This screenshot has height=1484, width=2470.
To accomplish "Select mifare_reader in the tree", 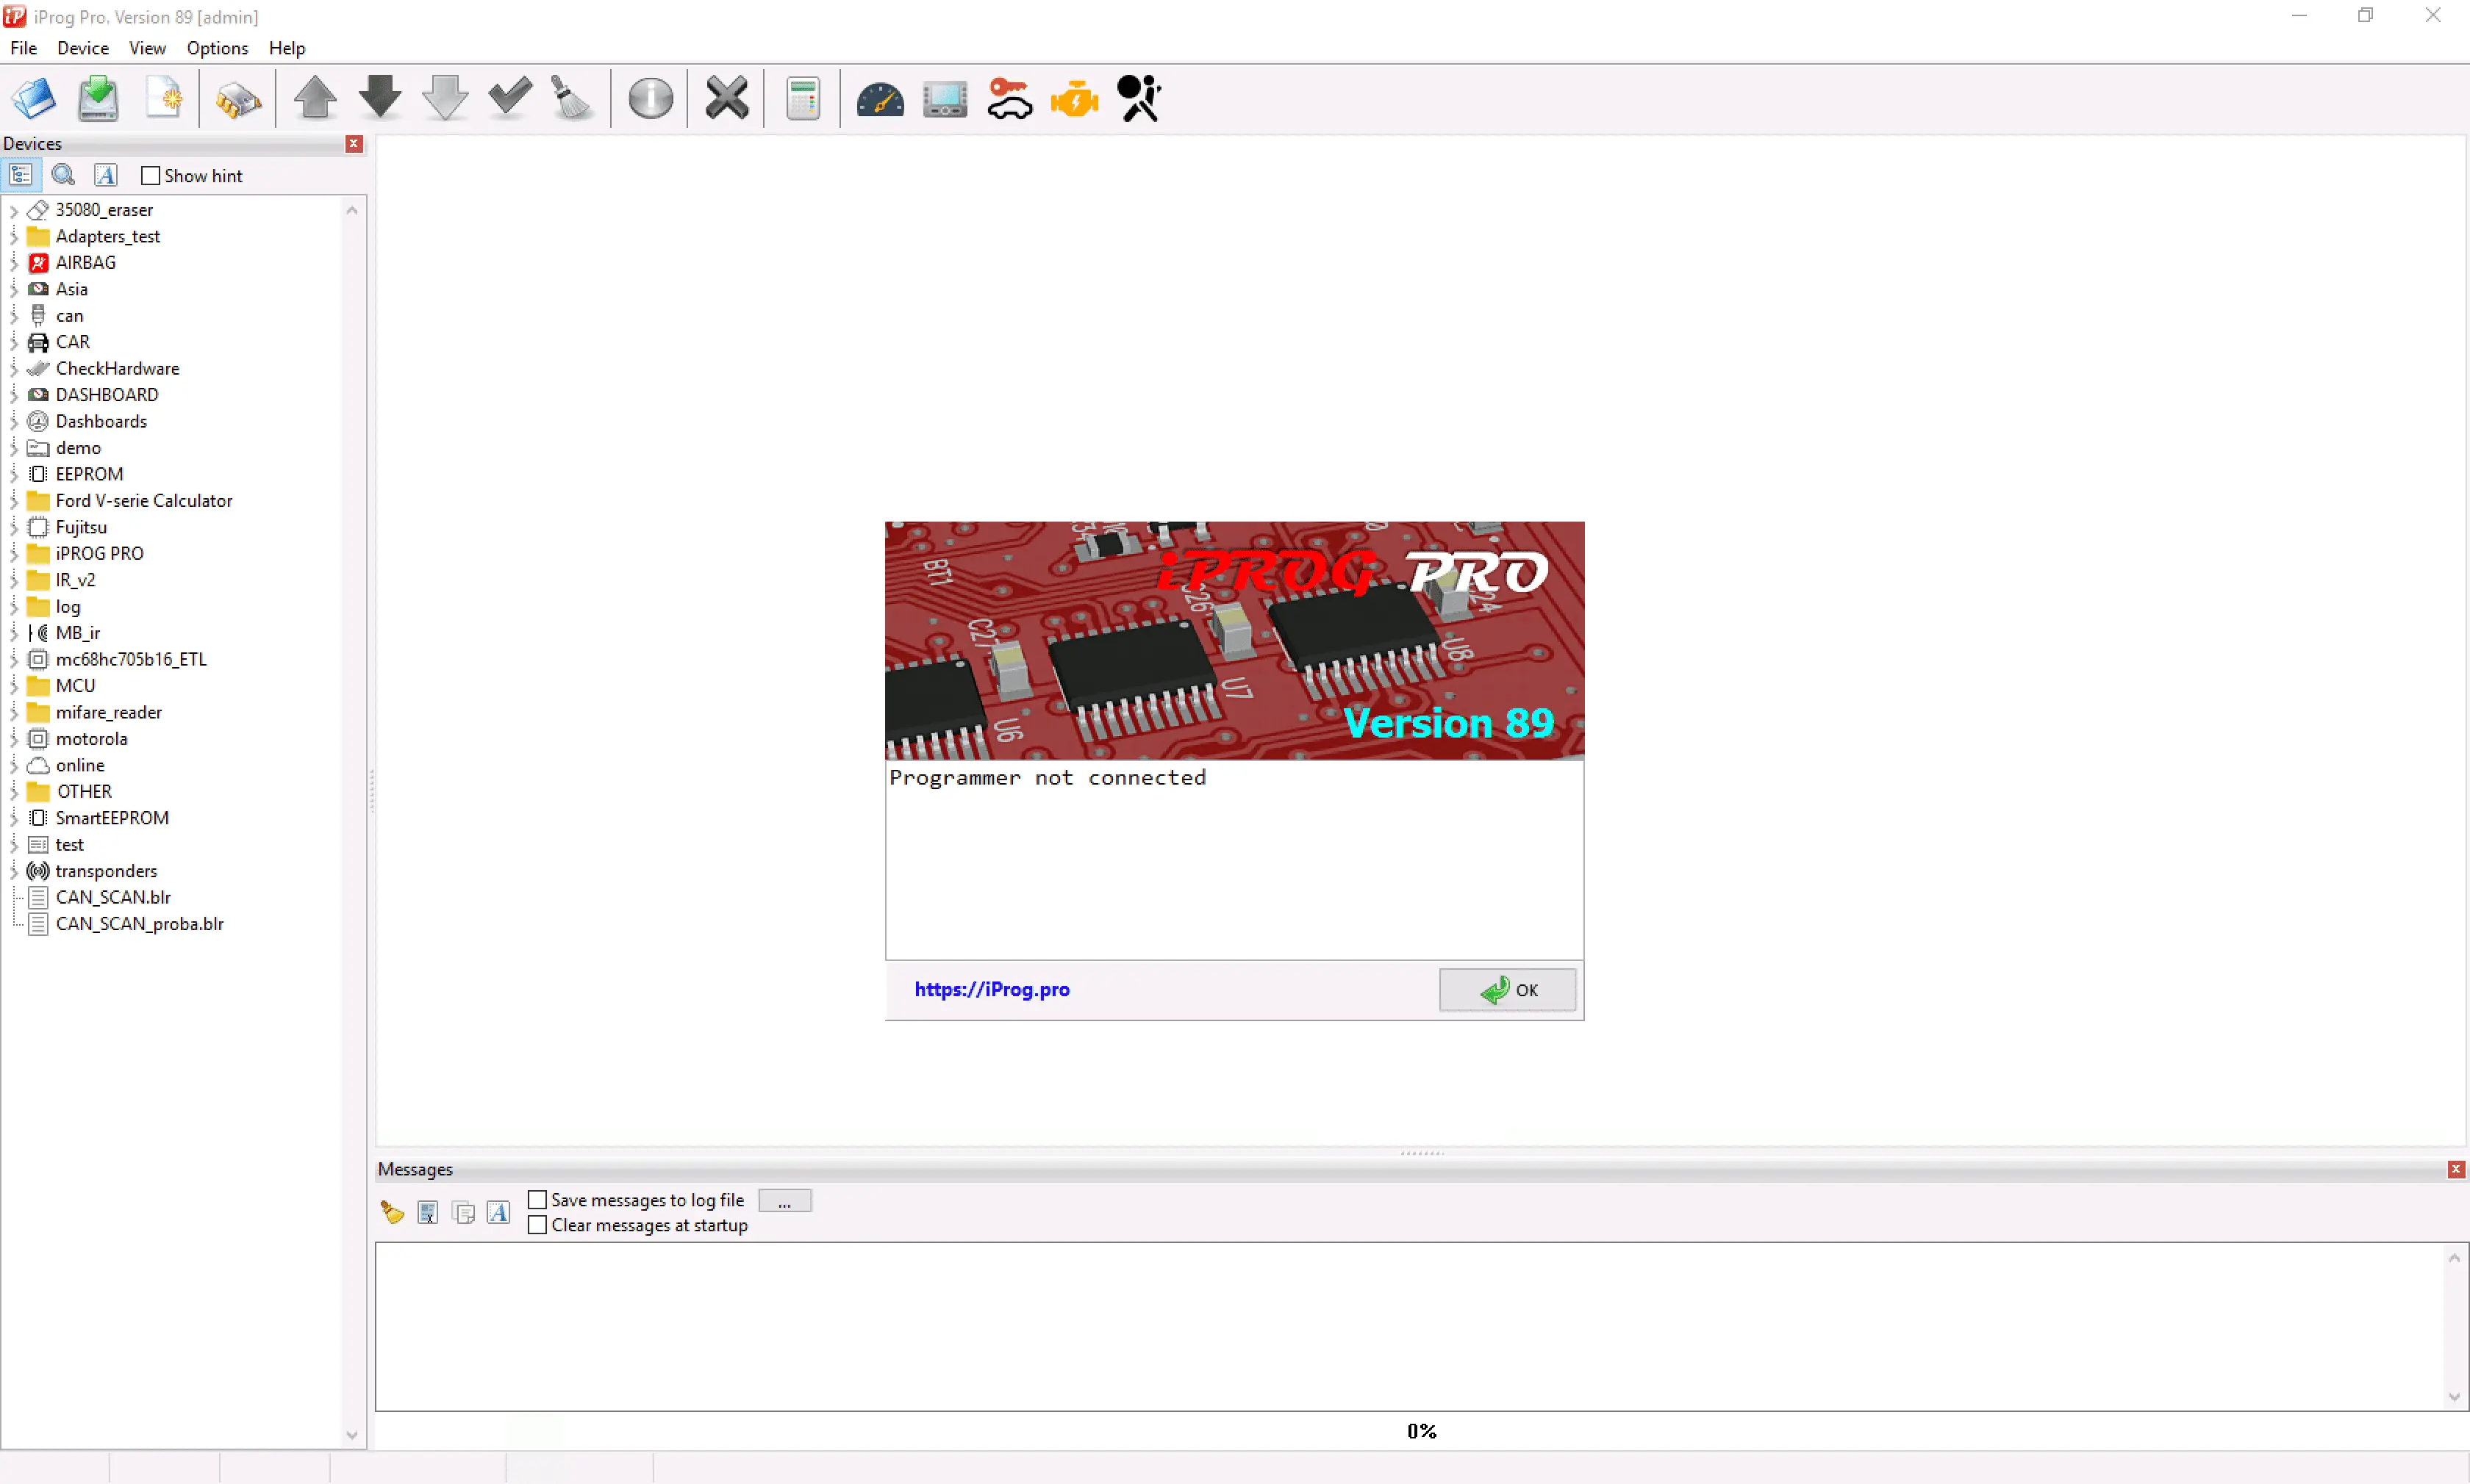I will 109,713.
